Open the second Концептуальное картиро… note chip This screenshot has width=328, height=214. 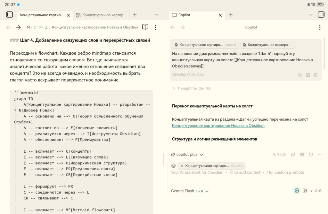tap(267, 45)
